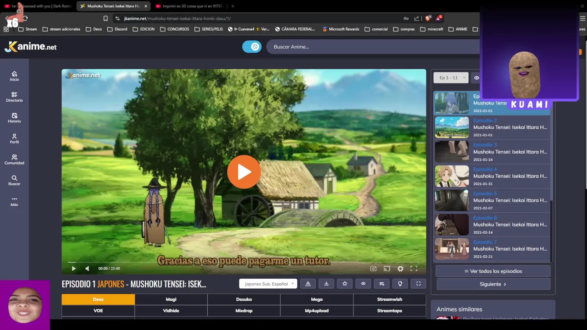
Task: Open Episodio 7 dated 2021-02-21
Action: coord(492,249)
